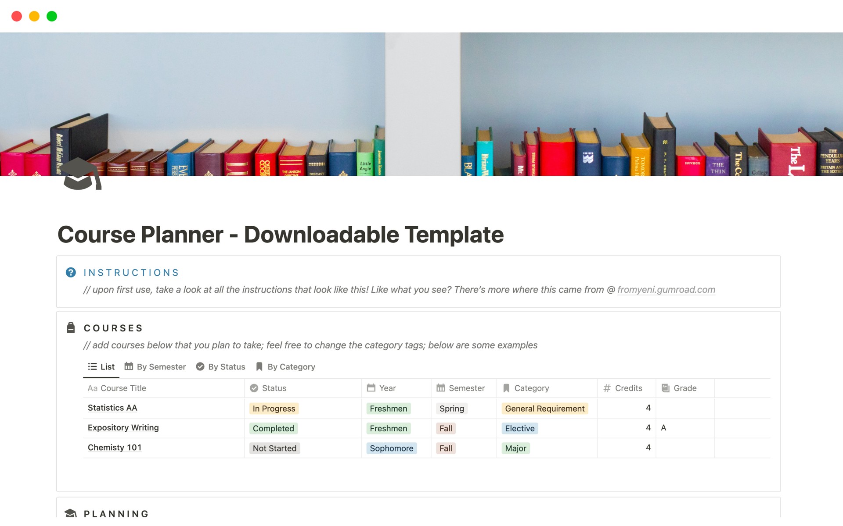843x526 pixels.
Task: Click the backpack icon beside COURSES
Action: tap(71, 327)
